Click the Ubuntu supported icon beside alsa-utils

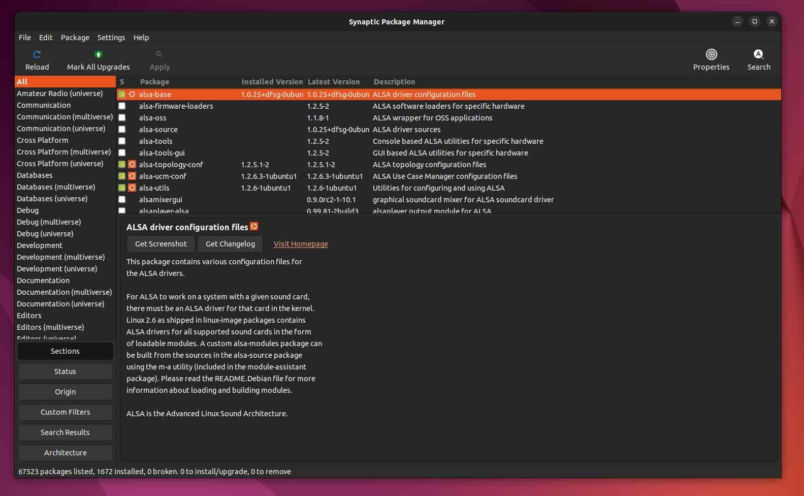(x=132, y=188)
